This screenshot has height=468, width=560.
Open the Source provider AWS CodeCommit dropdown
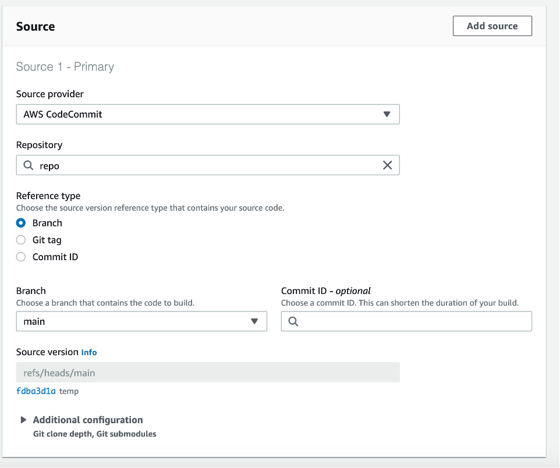(x=207, y=115)
